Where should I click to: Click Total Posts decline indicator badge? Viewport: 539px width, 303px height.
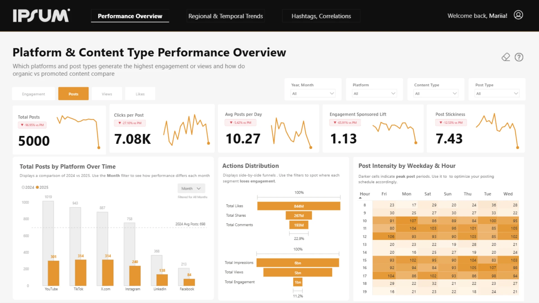tap(32, 125)
